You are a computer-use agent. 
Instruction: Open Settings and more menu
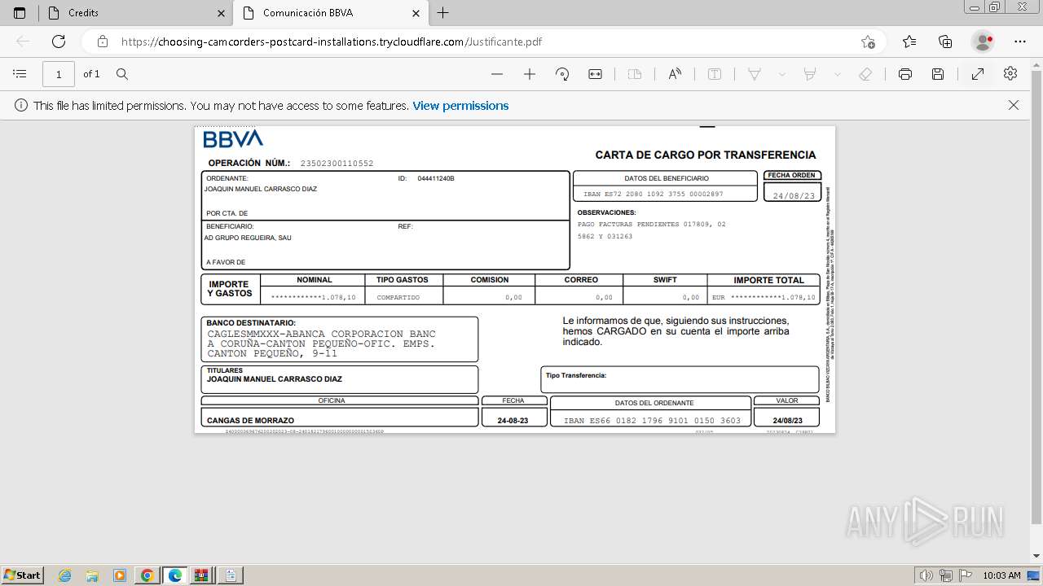(x=1020, y=42)
